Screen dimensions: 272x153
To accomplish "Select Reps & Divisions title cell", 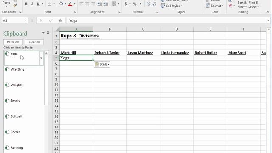I will pyautogui.click(x=76, y=36).
